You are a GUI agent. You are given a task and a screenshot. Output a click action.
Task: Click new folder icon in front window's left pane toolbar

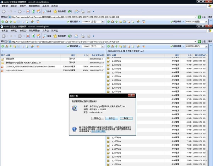15,46
